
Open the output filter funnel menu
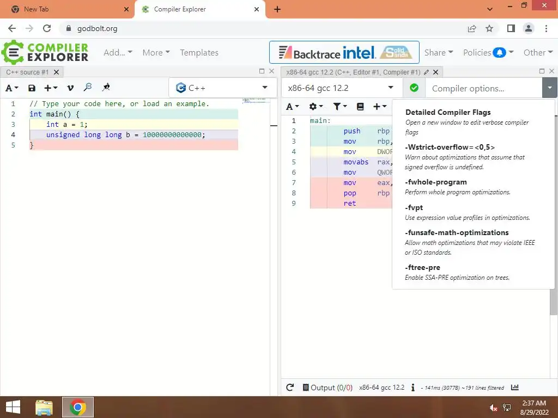pyautogui.click(x=339, y=106)
